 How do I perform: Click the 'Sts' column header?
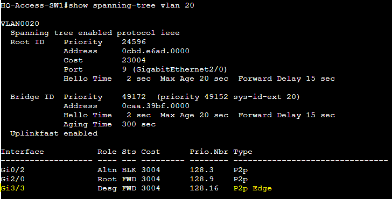129,152
